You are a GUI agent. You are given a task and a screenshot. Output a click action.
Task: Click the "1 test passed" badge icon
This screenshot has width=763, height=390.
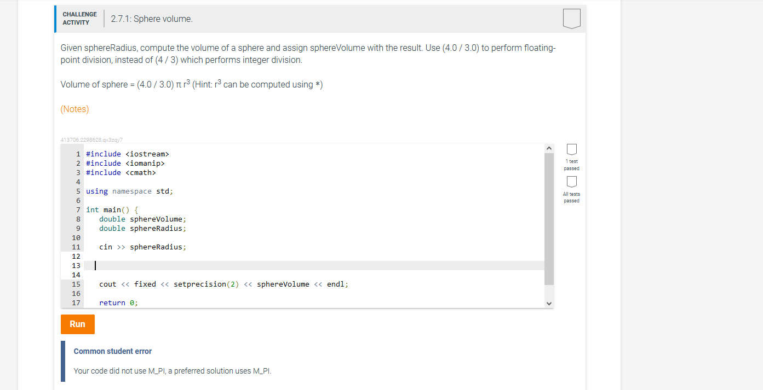click(x=571, y=150)
